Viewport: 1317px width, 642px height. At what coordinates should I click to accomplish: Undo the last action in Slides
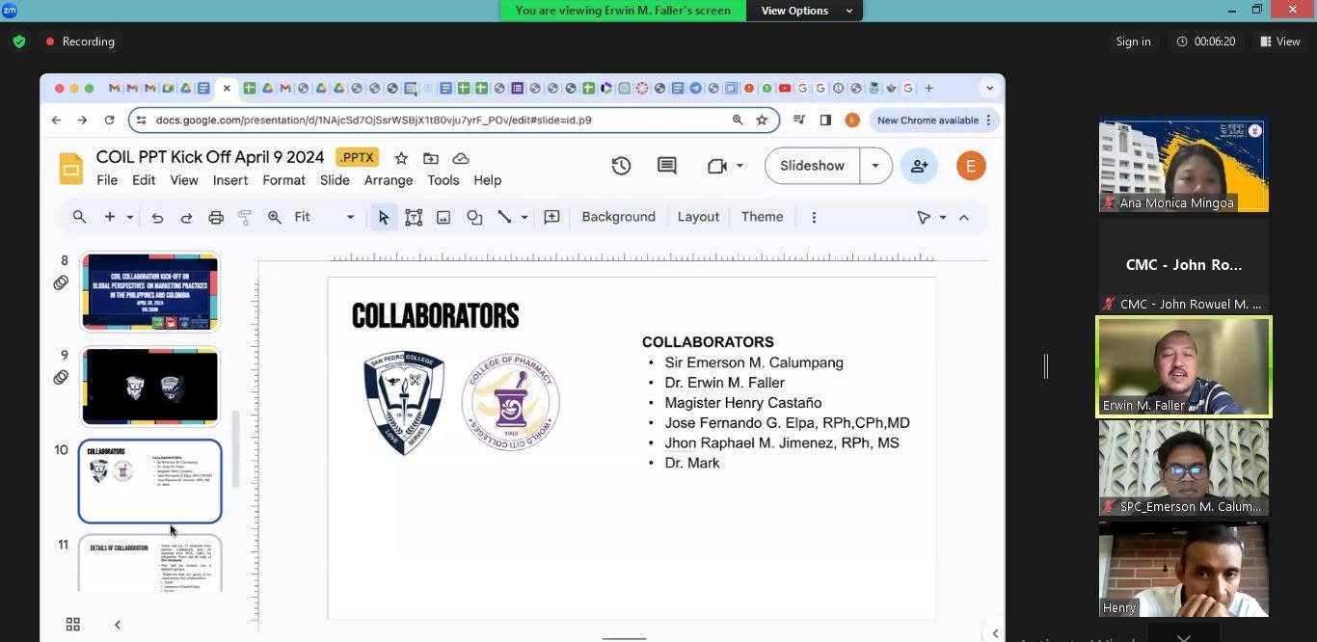[x=157, y=218]
